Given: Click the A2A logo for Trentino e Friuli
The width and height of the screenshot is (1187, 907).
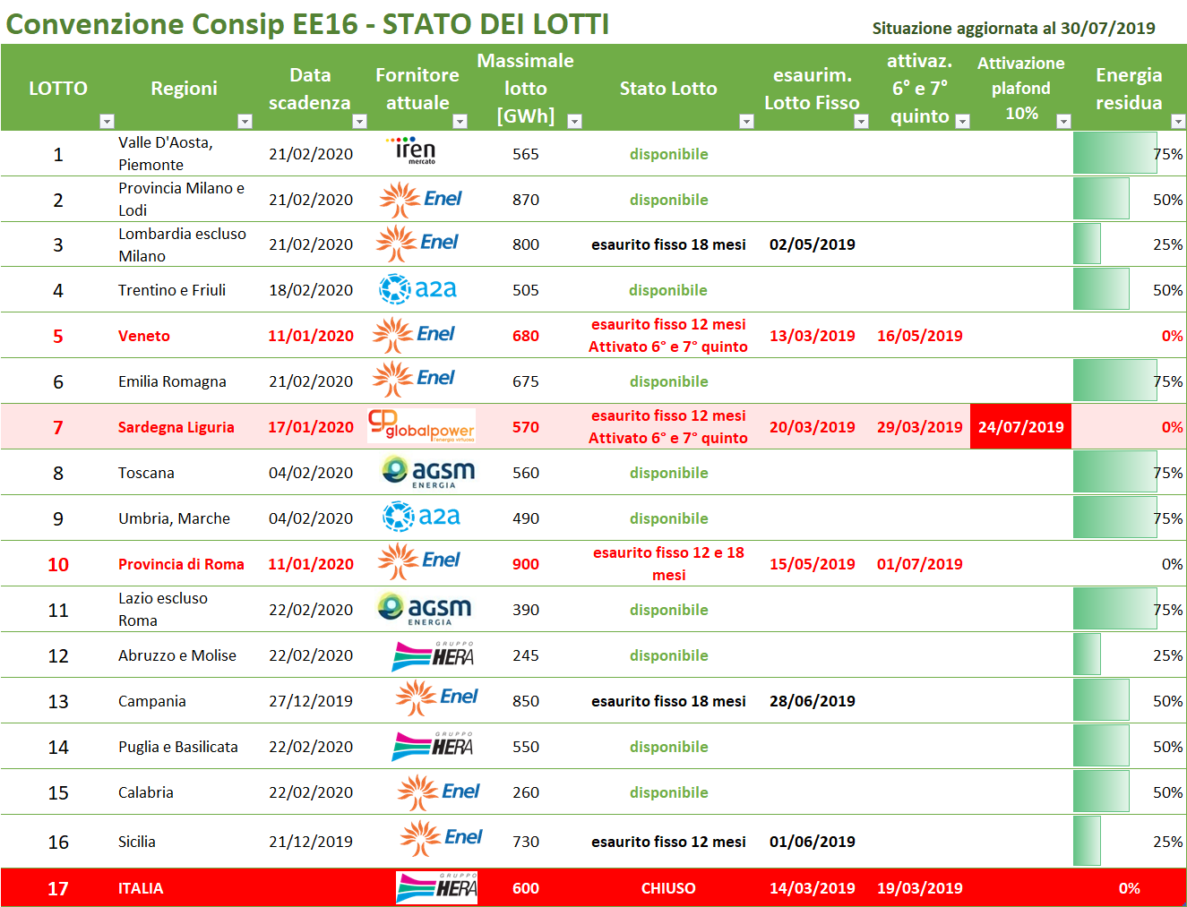Looking at the screenshot, I should 419,289.
